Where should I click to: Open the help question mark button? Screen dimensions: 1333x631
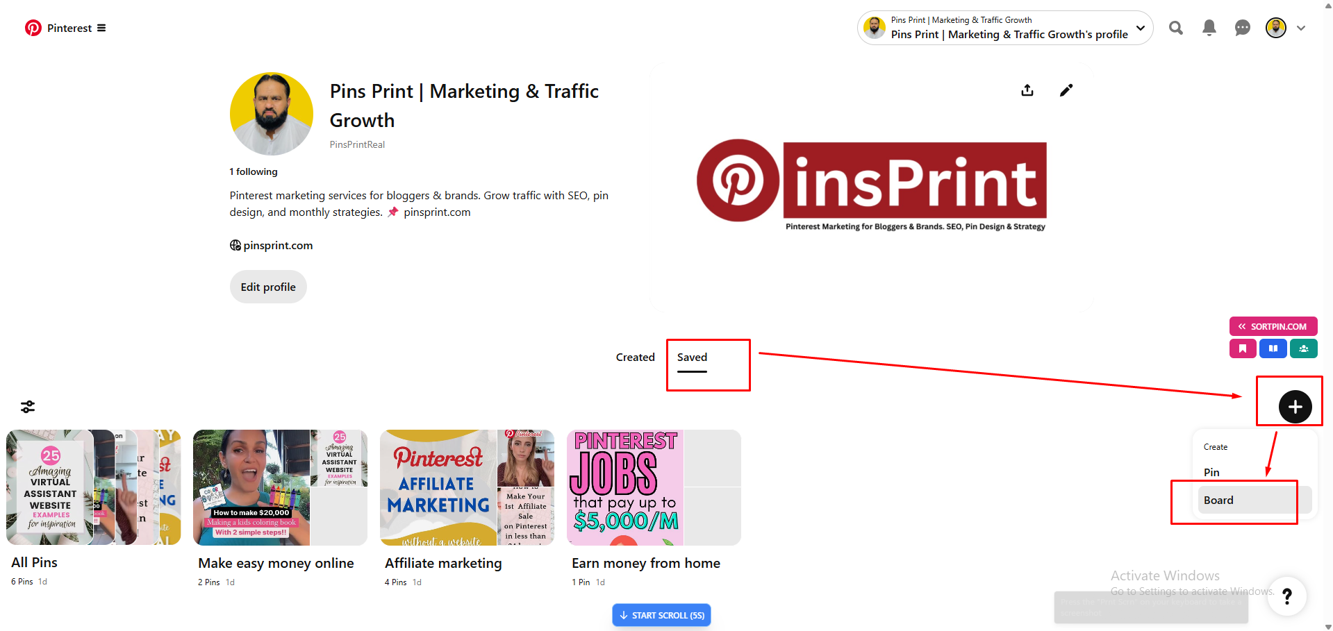click(x=1286, y=596)
